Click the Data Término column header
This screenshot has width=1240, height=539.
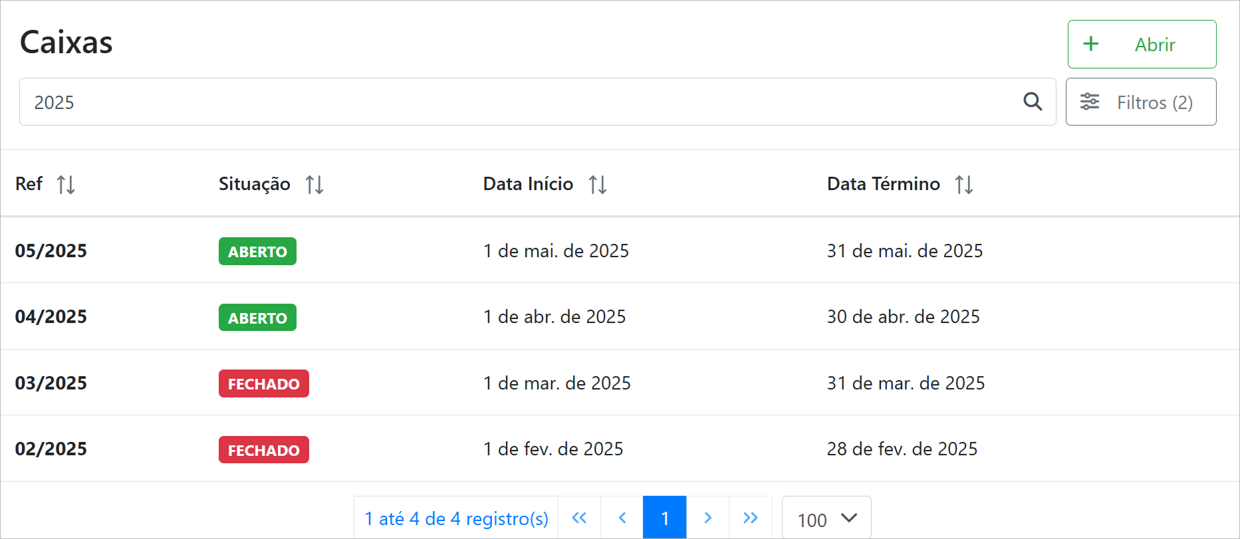coord(883,184)
